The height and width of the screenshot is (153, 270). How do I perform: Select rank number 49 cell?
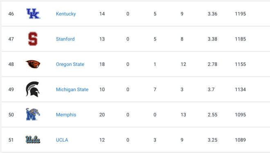click(x=11, y=90)
